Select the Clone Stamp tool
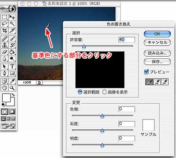 point(4,45)
